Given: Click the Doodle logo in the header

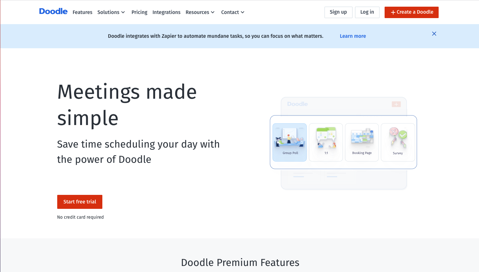Looking at the screenshot, I should pyautogui.click(x=53, y=11).
